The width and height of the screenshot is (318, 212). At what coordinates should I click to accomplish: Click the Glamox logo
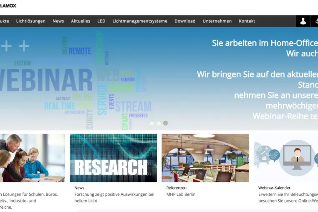tap(8, 6)
